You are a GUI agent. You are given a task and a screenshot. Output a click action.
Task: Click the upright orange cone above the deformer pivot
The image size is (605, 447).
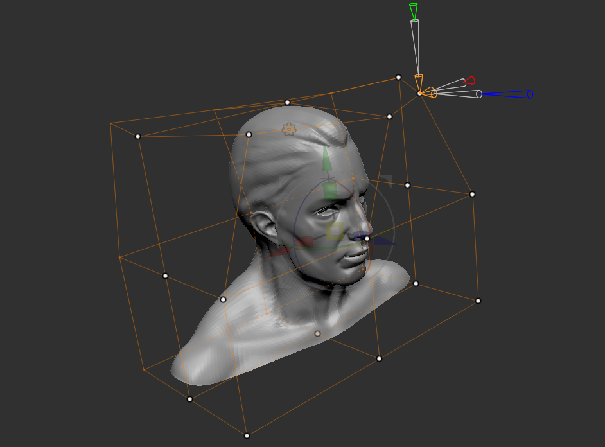pos(419,83)
